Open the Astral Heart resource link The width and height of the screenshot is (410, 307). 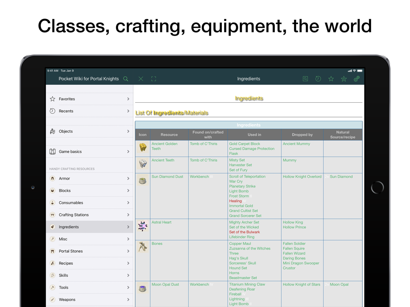point(162,222)
